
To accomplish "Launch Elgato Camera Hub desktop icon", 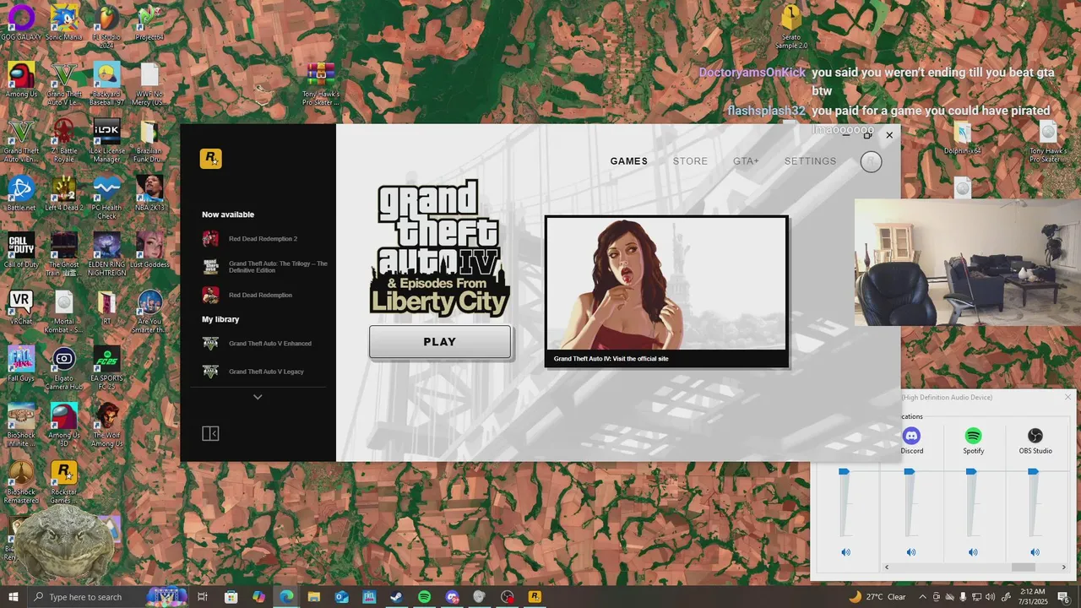I will click(x=64, y=367).
